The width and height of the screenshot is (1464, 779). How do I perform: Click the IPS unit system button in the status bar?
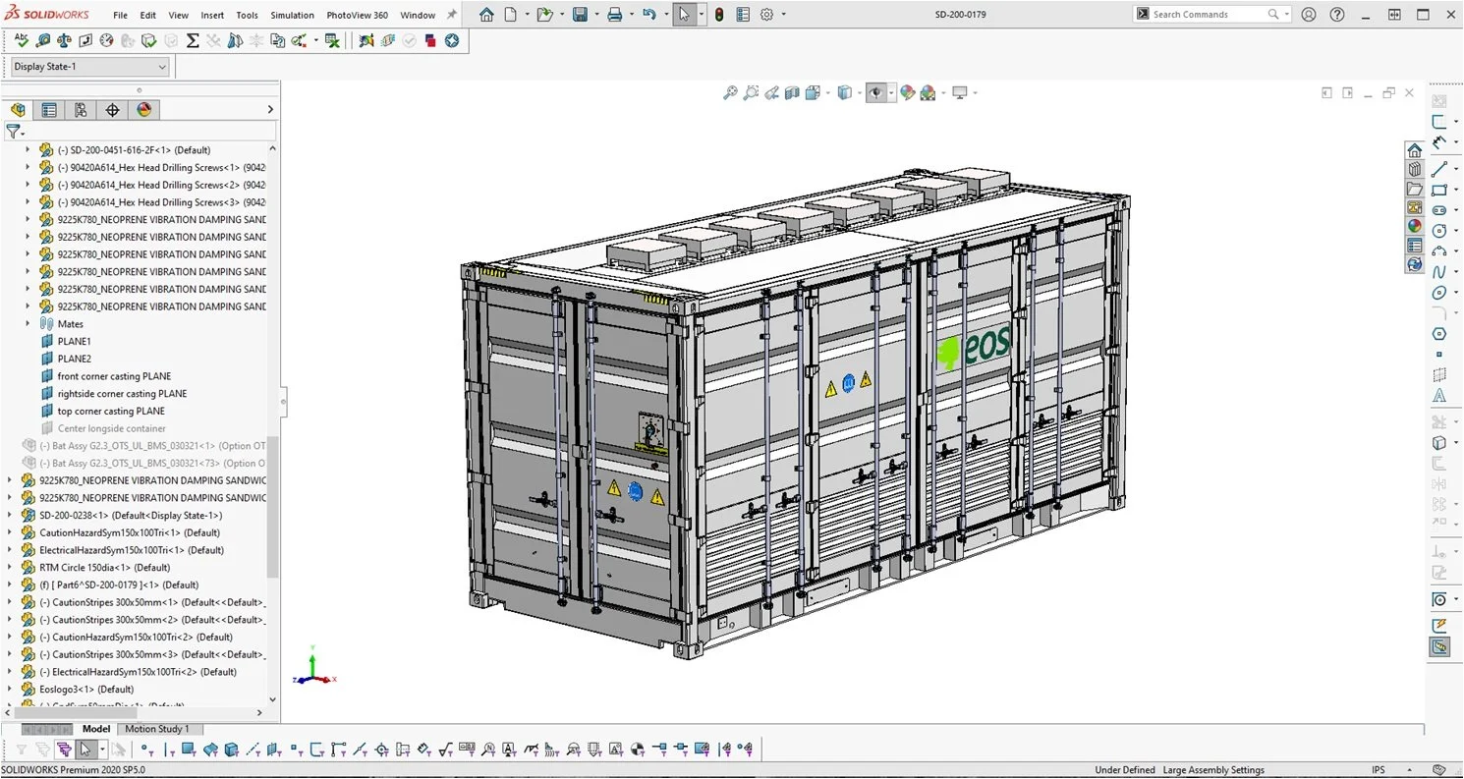[1379, 770]
